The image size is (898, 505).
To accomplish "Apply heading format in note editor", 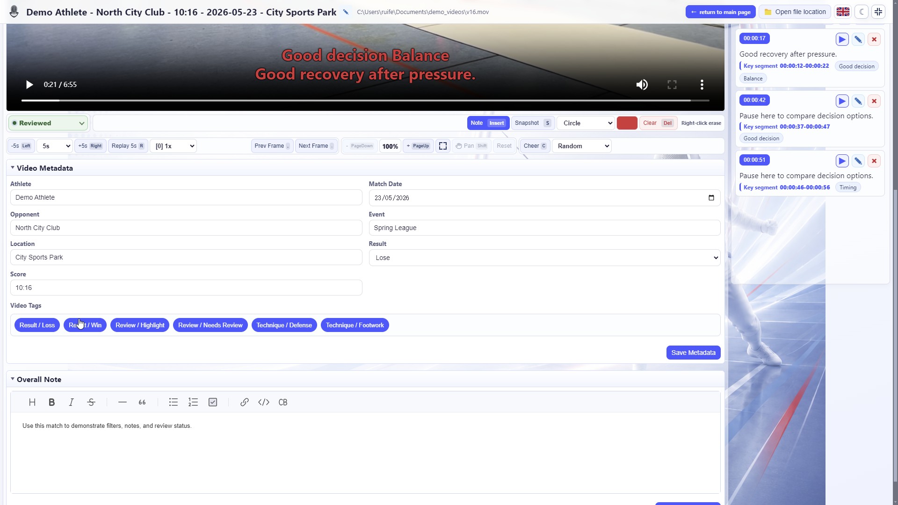I will click(32, 402).
